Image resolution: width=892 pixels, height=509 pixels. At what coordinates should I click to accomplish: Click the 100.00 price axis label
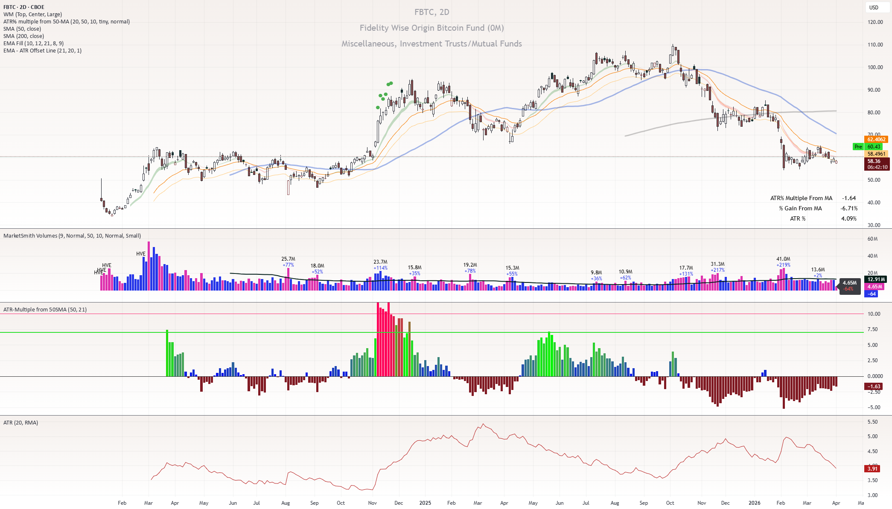[875, 67]
